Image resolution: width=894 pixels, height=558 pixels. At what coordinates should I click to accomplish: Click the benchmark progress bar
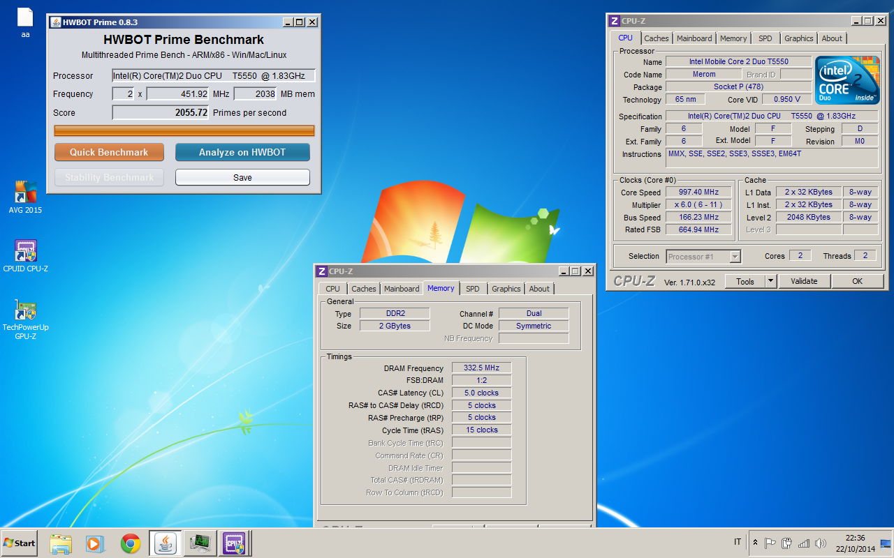point(184,130)
